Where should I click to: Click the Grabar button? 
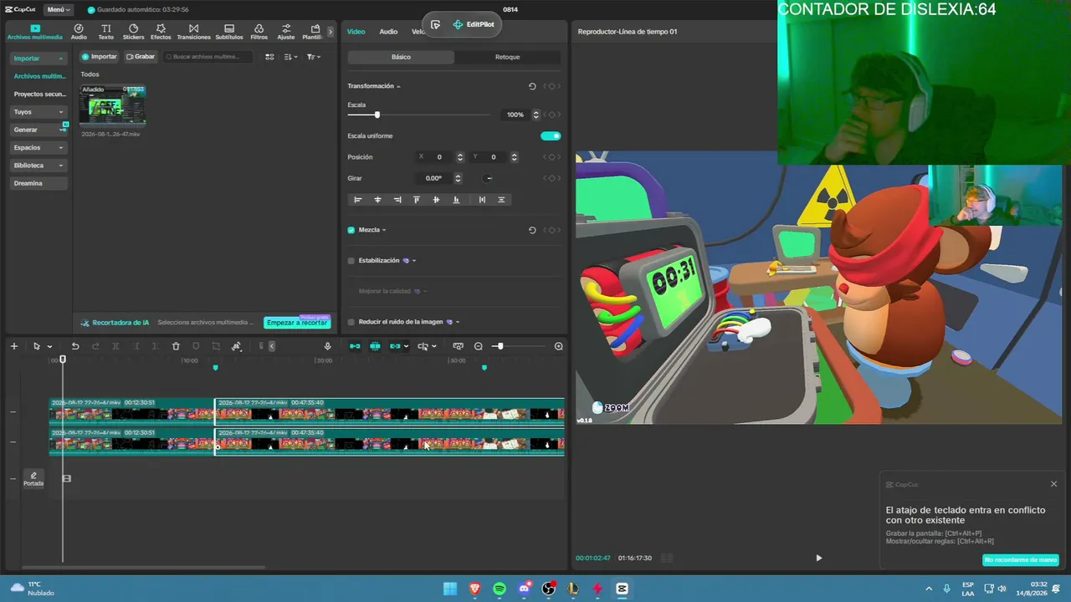(141, 57)
